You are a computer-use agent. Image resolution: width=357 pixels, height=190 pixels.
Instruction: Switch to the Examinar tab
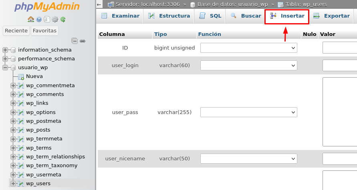(x=120, y=16)
